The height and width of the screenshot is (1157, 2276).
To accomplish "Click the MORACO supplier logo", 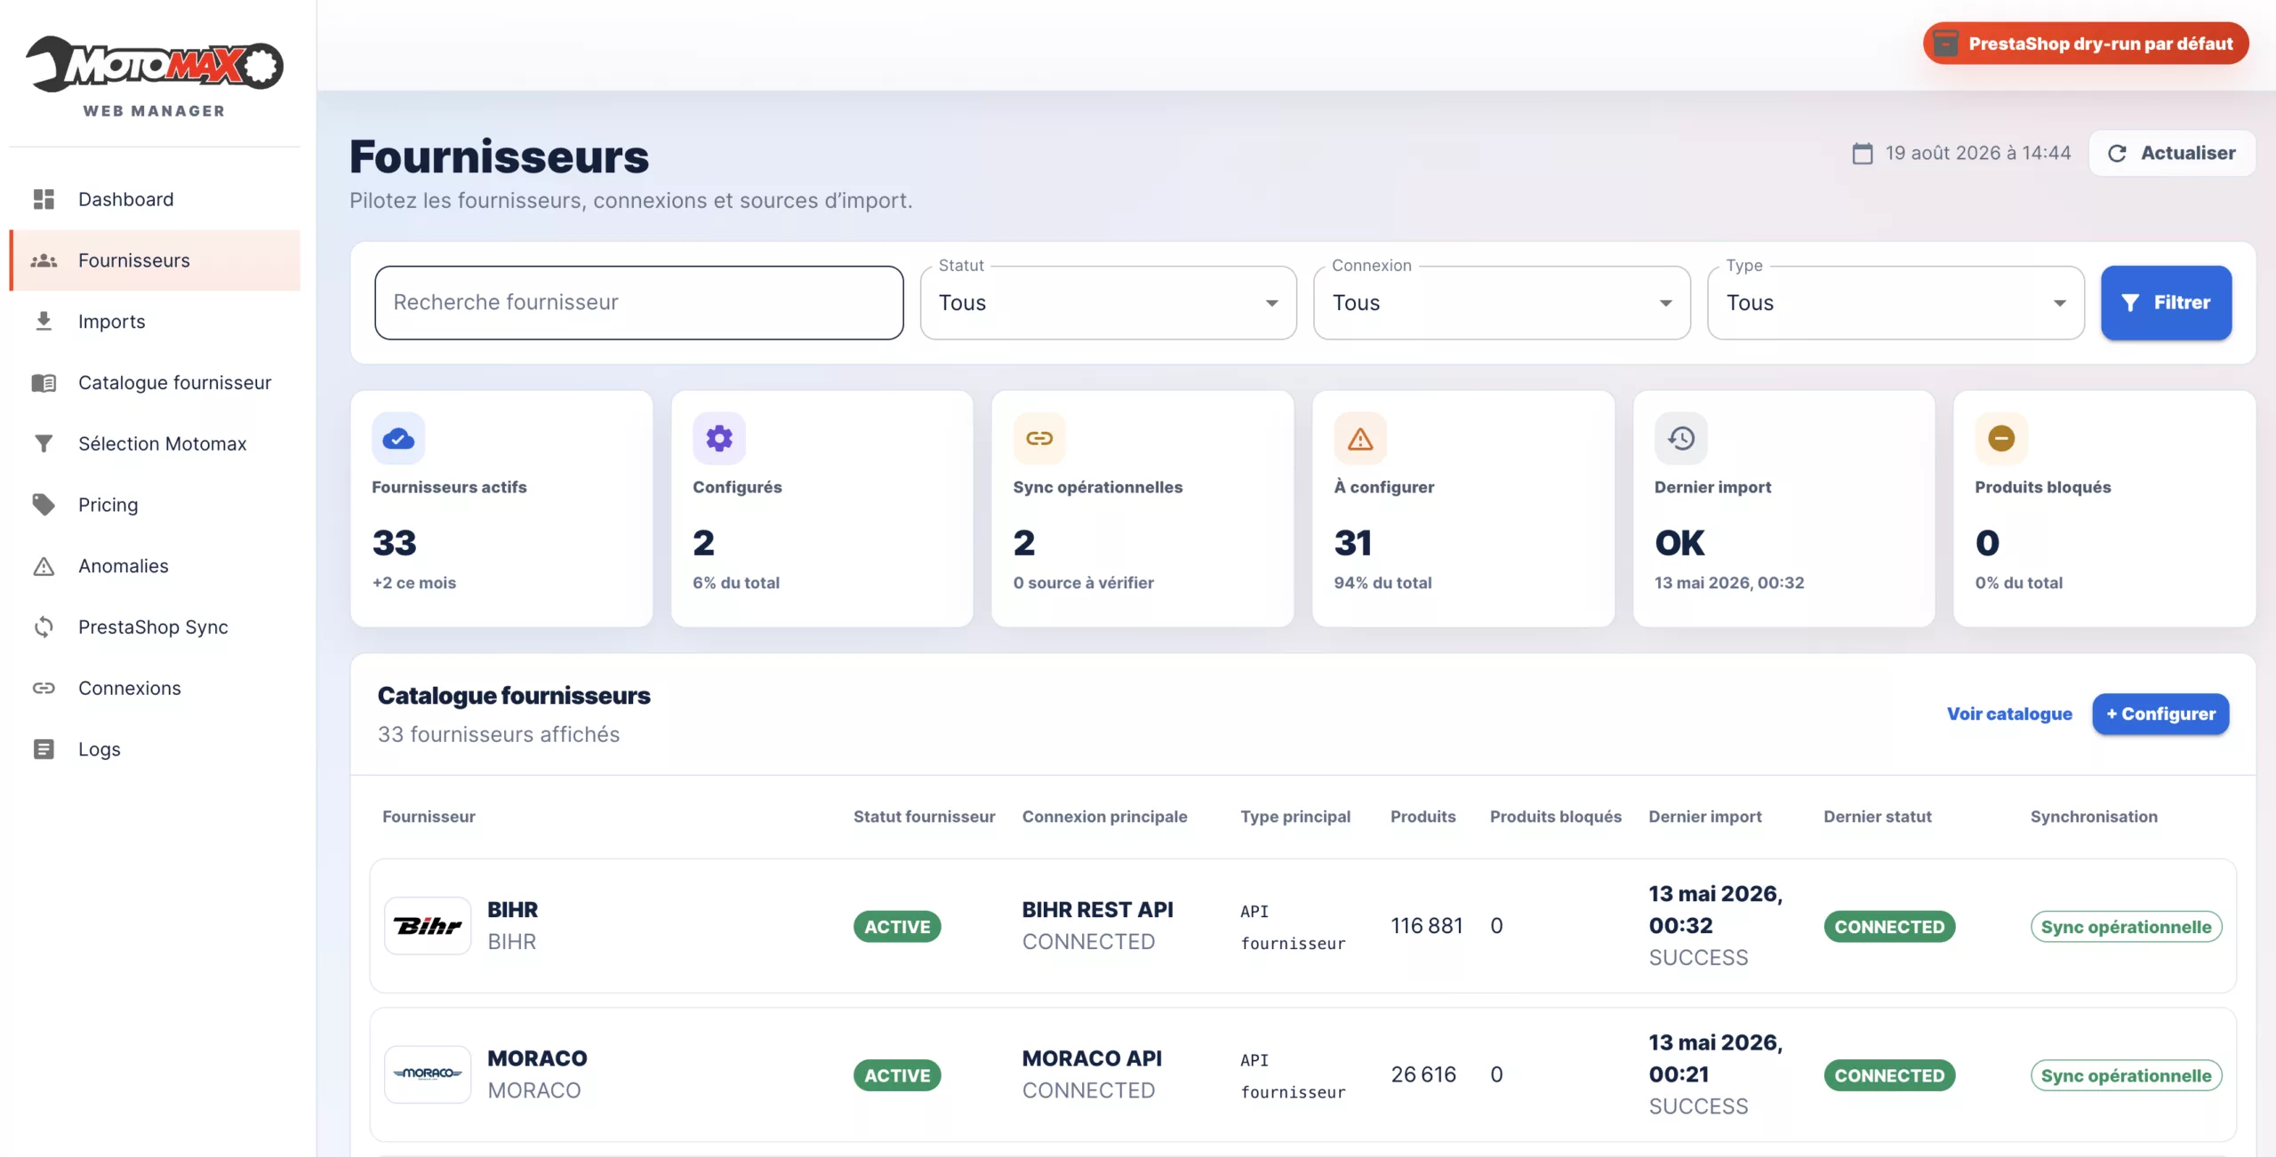I will 428,1074.
